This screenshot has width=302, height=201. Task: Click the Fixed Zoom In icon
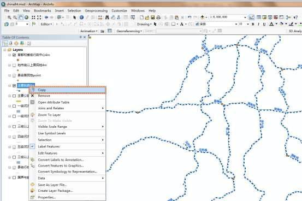(x=33, y=17)
